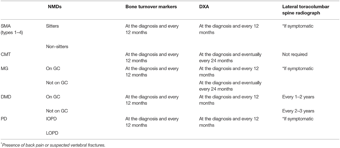The width and height of the screenshot is (340, 148).
Task: Select the Sitters cell
Action: 53,26
